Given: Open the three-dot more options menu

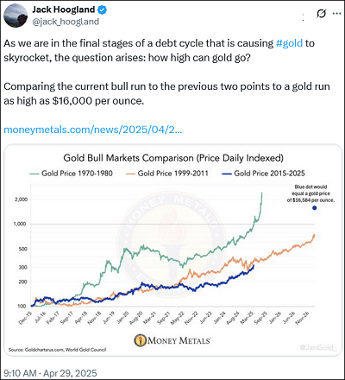Looking at the screenshot, I should 336,14.
